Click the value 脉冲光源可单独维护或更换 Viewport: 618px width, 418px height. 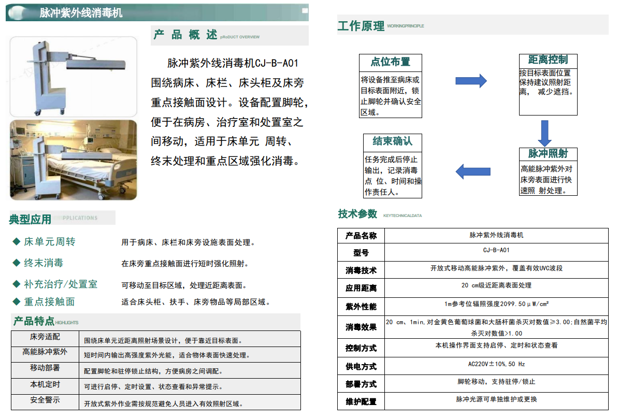click(x=496, y=399)
